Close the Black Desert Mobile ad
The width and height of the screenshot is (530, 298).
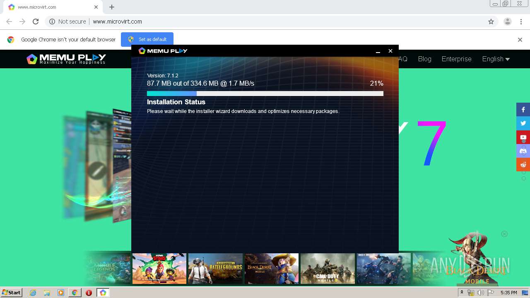pos(504,234)
